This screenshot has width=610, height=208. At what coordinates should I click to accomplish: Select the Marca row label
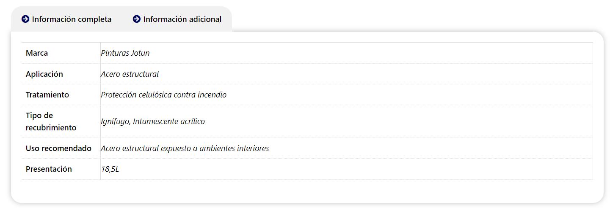coord(37,53)
